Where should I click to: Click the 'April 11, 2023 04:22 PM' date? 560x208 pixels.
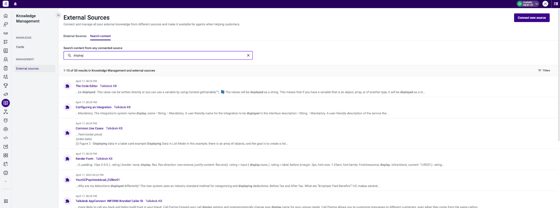point(90,175)
